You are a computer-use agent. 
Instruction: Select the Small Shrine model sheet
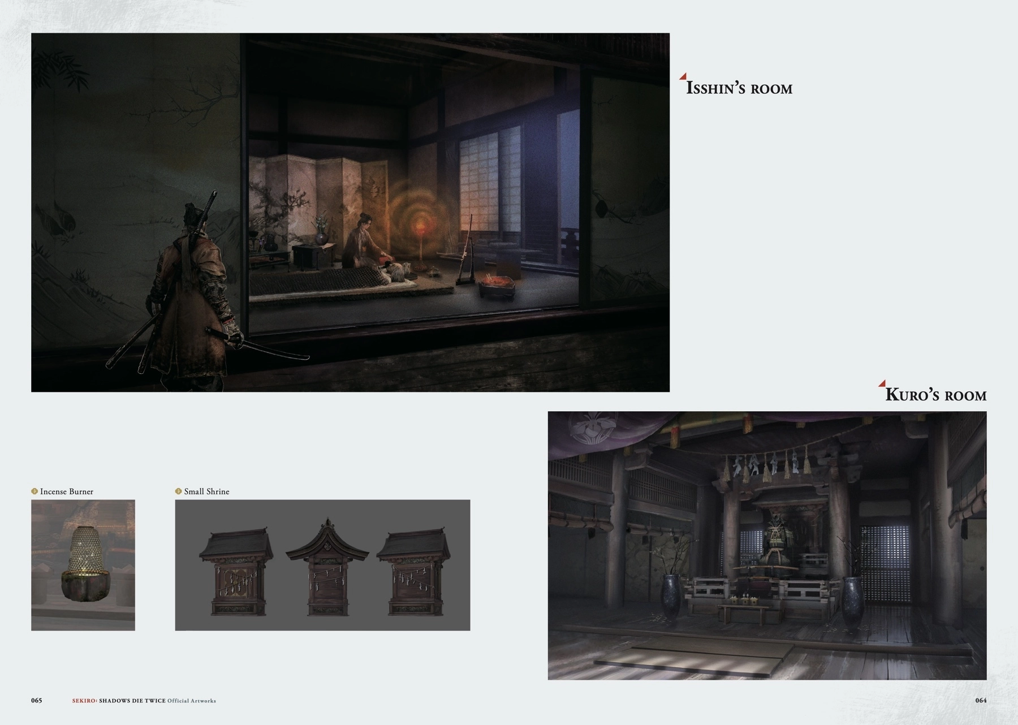coord(322,565)
